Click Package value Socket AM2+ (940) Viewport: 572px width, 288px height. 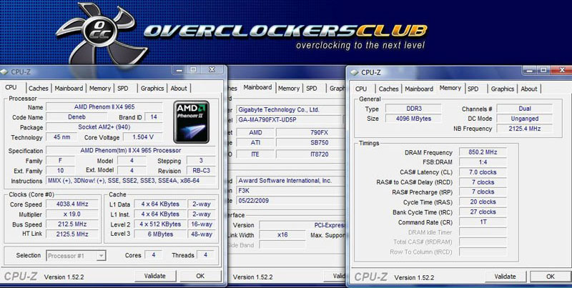104,127
